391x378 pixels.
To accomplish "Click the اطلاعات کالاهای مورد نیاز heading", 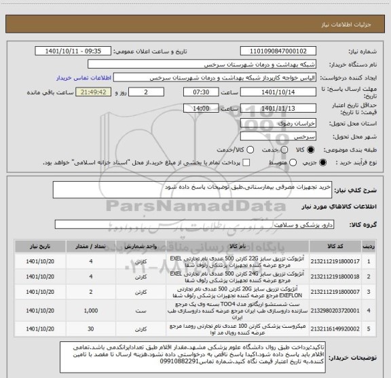I will click(339, 207).
